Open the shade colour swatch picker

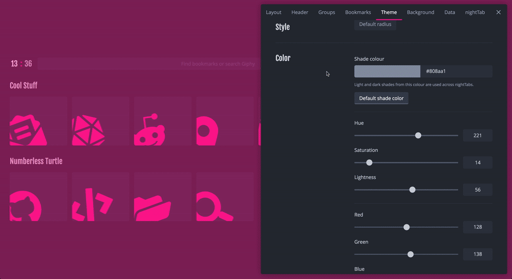pos(387,71)
